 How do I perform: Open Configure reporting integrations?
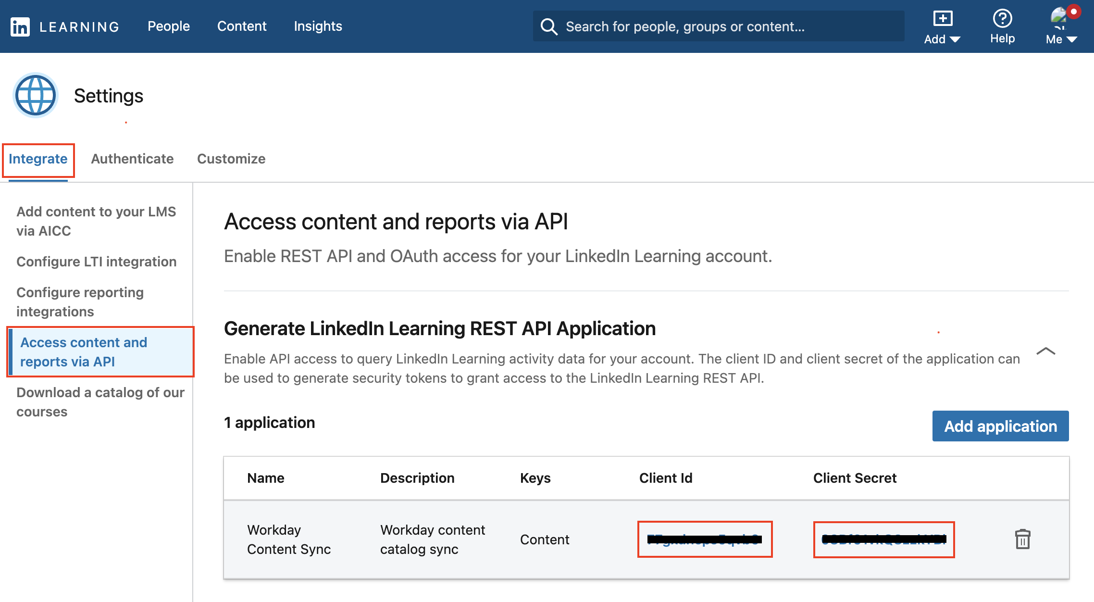point(80,301)
